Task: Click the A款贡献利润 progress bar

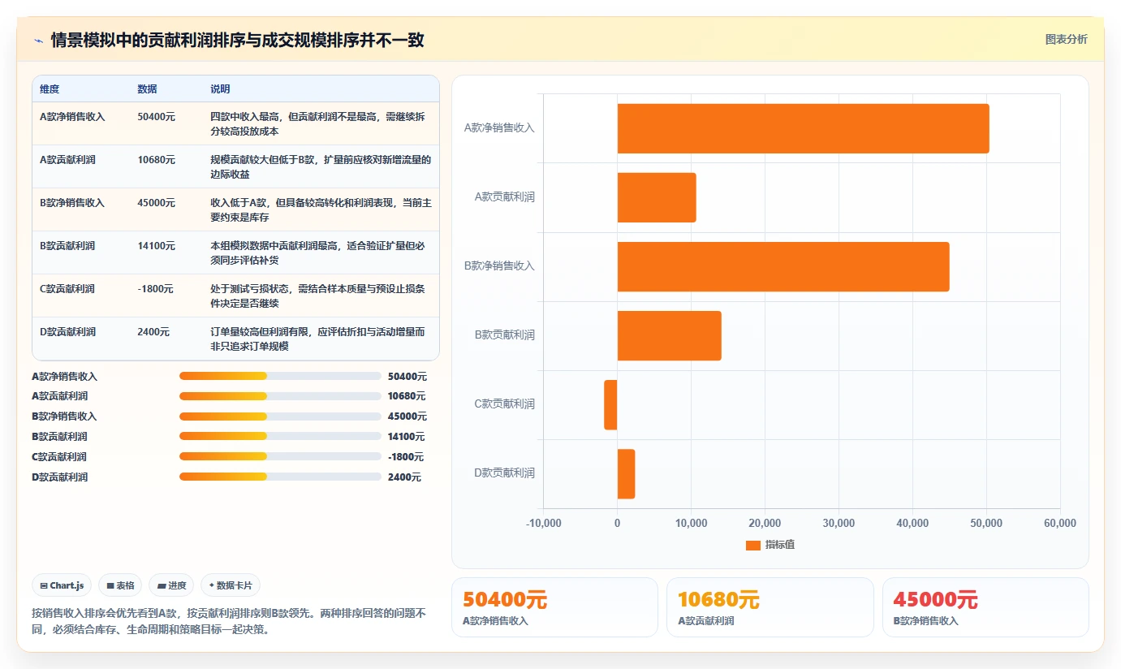Action: click(280, 396)
